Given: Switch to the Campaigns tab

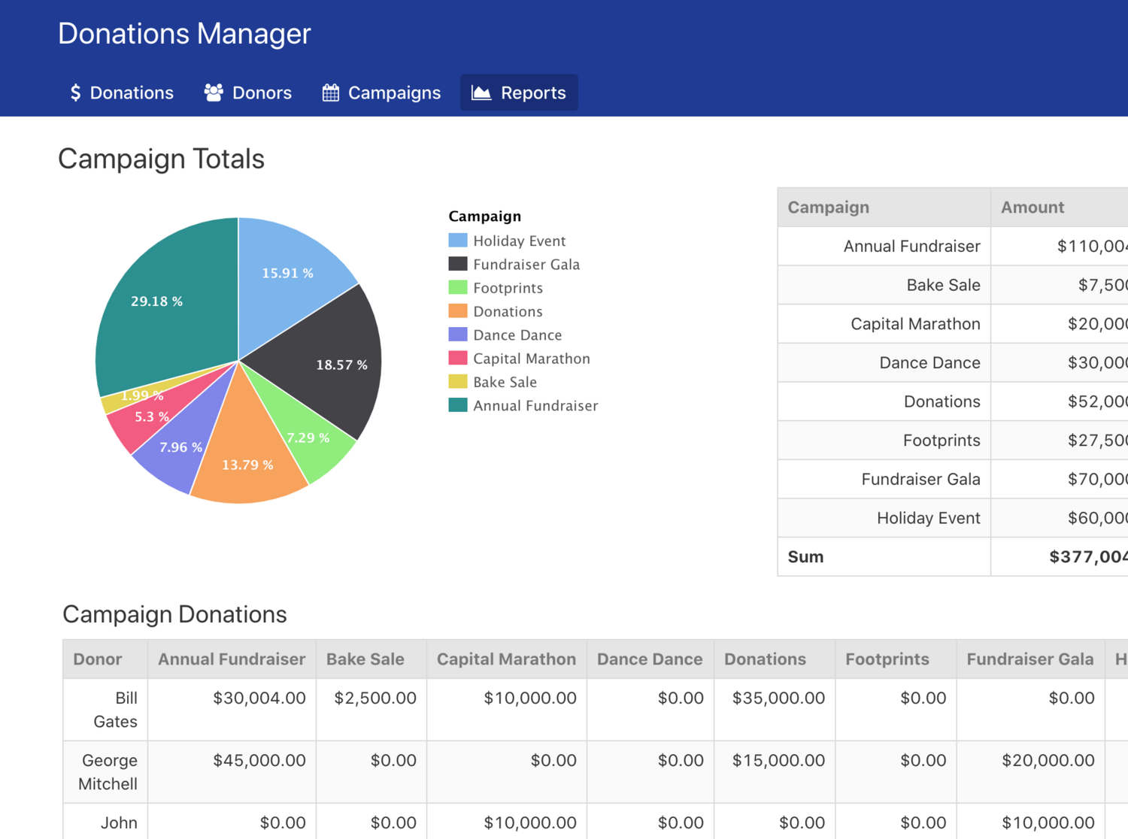Looking at the screenshot, I should (382, 92).
